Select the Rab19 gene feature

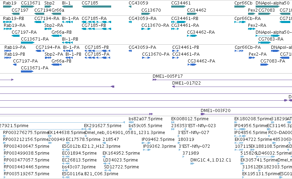click(8, 7)
